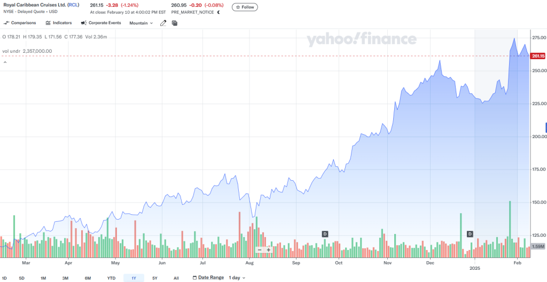
Task: Zoom in the chart with plus button
Action: click(x=269, y=249)
